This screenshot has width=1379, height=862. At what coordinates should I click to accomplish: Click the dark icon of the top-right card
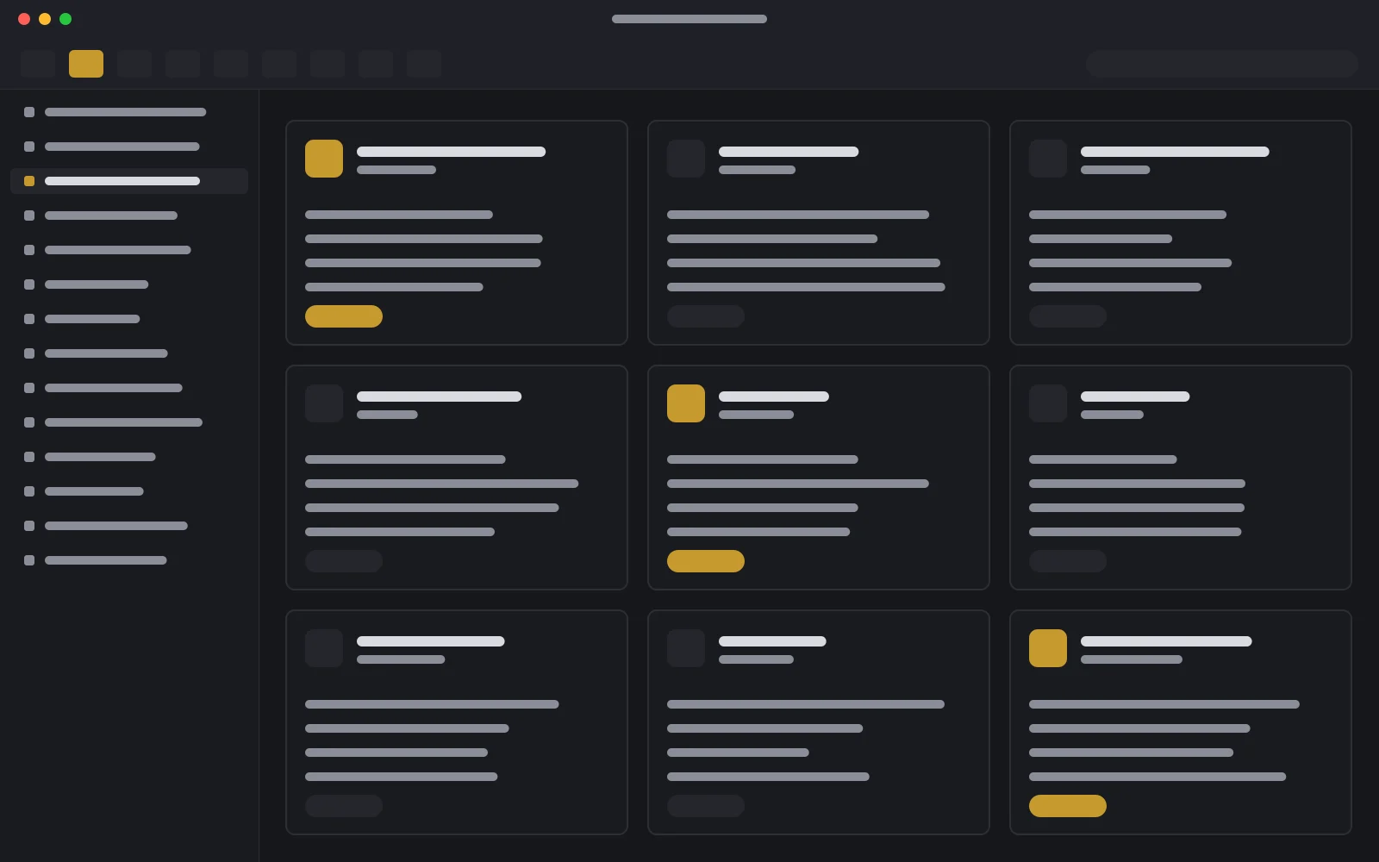[x=1048, y=159]
